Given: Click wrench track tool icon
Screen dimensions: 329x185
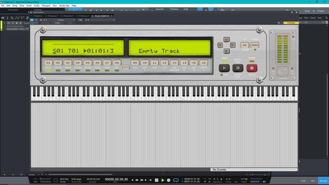Looking at the screenshot, I should [x=12, y=18].
